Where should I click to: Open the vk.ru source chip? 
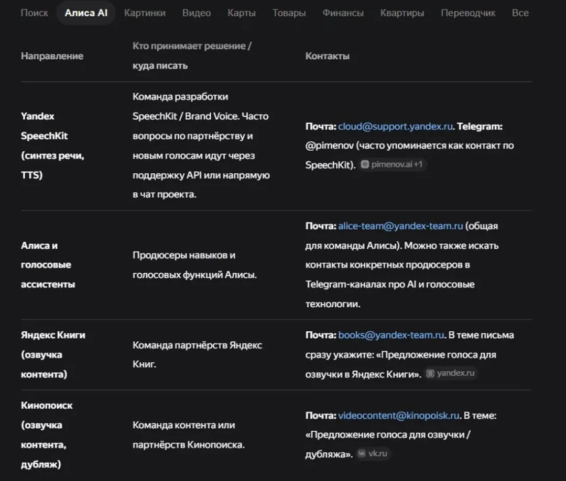373,454
